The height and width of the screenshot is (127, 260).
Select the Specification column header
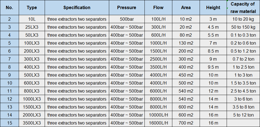pyautogui.click(x=77, y=7)
